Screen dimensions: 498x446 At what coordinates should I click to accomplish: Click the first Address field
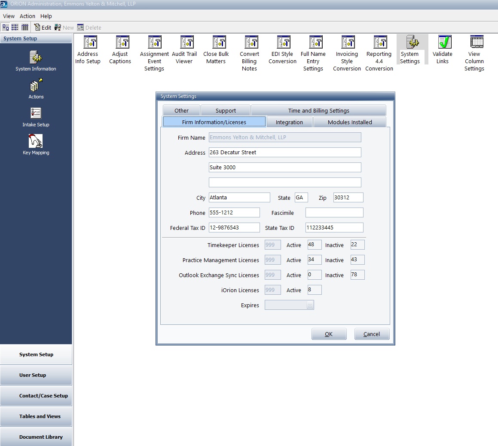(285, 153)
